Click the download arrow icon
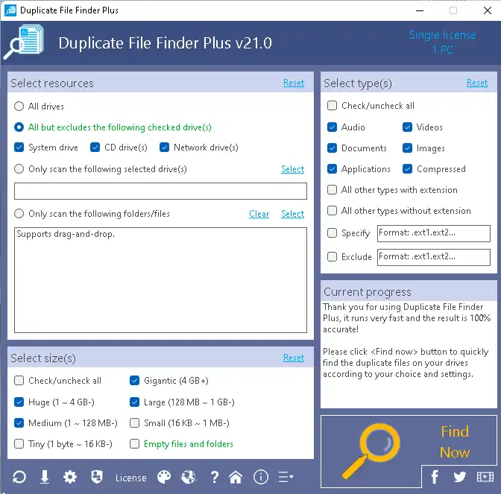Viewport: 501px width, 494px height. pyautogui.click(x=45, y=477)
